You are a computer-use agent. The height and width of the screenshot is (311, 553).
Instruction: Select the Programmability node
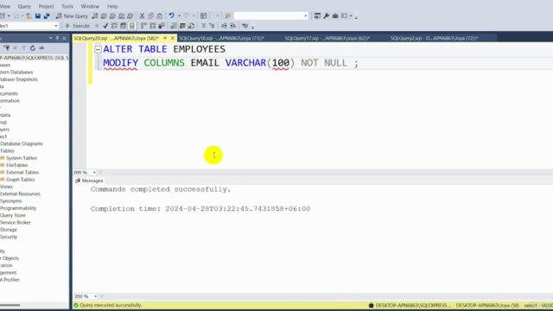(18, 208)
